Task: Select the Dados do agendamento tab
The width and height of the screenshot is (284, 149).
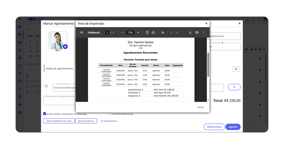Action: [x=59, y=69]
